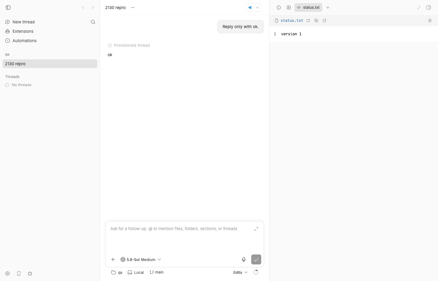Open the info panel icon
This screenshot has height=281, width=438.
pos(279,7)
